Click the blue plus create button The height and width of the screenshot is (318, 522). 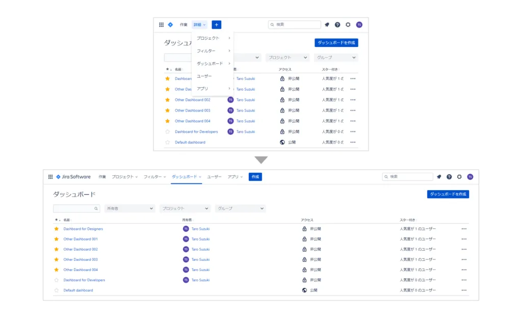(x=216, y=24)
